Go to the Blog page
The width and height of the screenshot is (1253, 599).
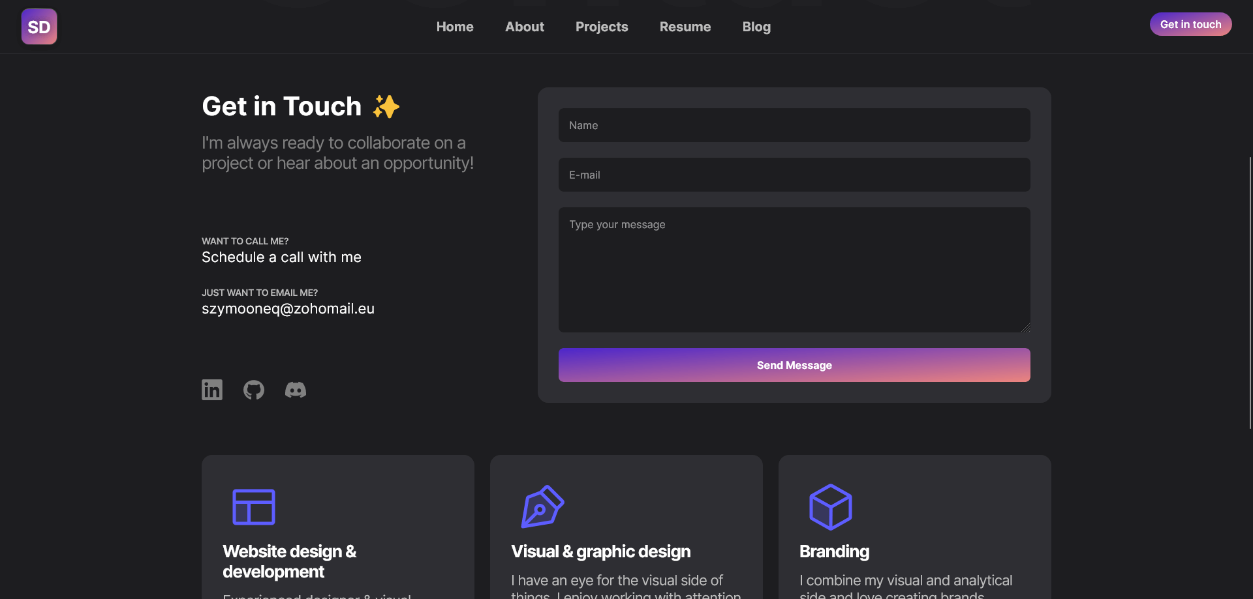click(756, 27)
